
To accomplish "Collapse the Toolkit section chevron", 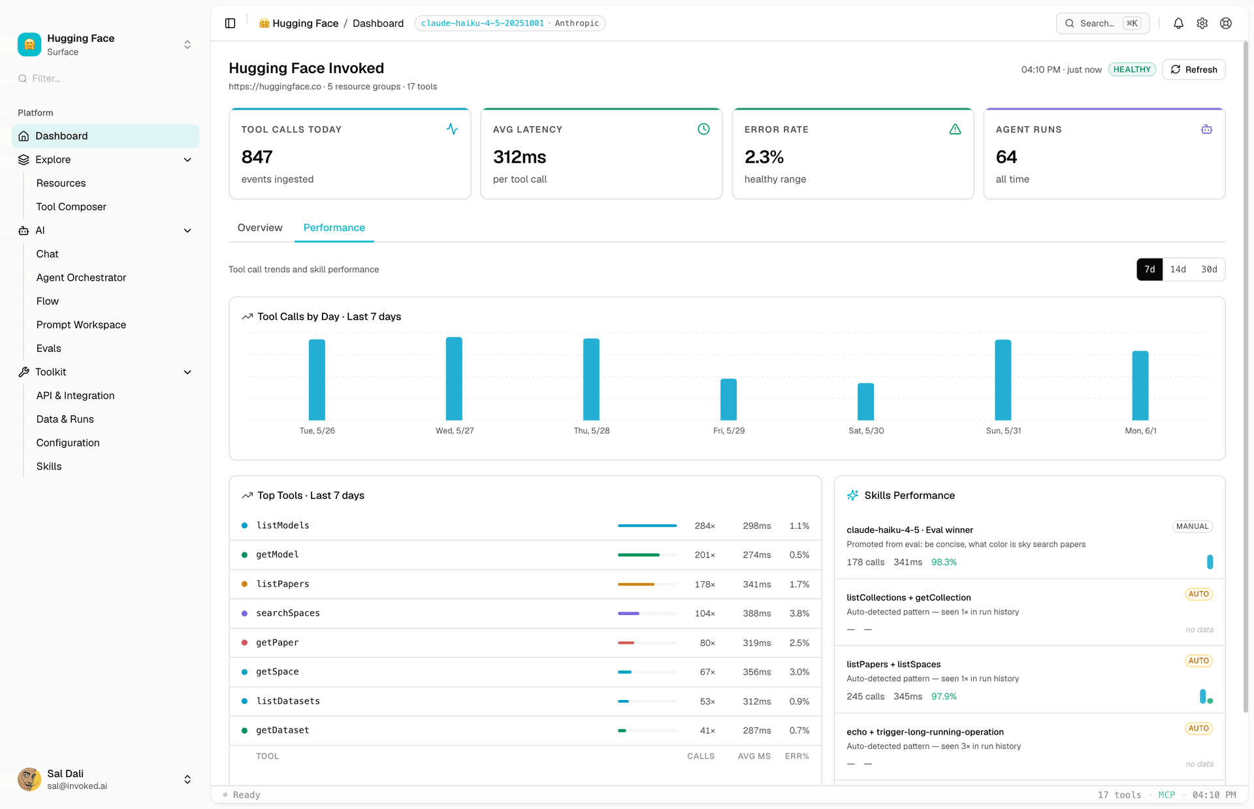I will click(x=187, y=372).
